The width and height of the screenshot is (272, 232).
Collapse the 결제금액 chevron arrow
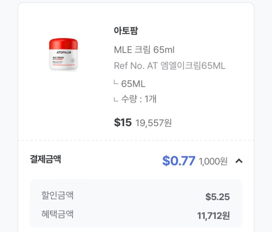click(x=239, y=161)
